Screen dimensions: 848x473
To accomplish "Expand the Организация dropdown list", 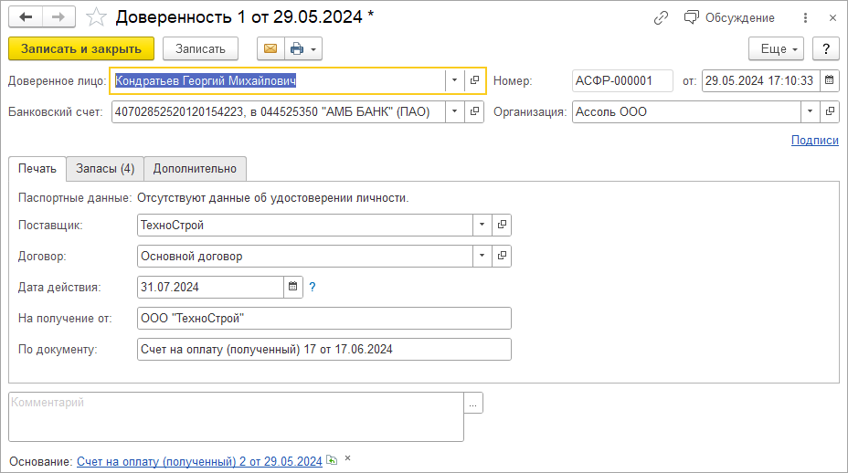I will tap(810, 111).
